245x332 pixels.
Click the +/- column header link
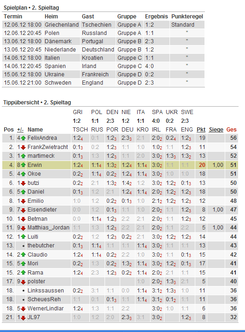[20, 130]
